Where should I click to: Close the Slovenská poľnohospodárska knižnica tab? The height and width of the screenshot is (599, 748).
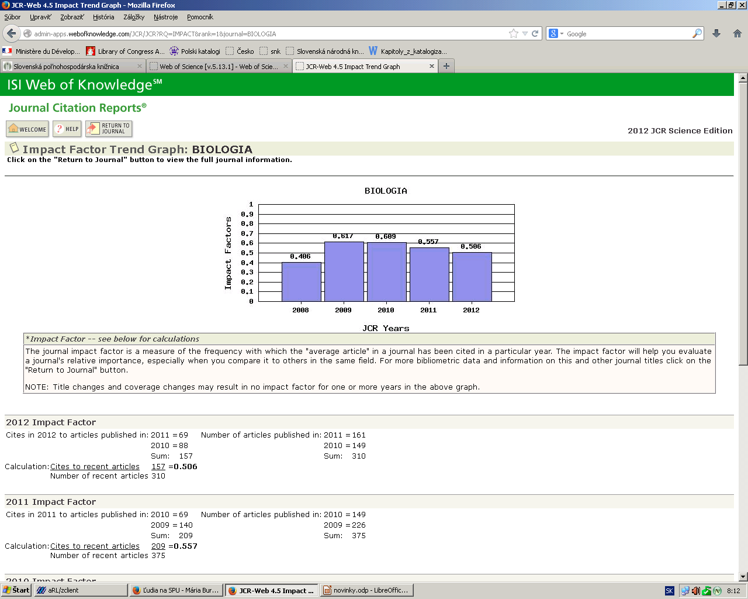tap(140, 66)
